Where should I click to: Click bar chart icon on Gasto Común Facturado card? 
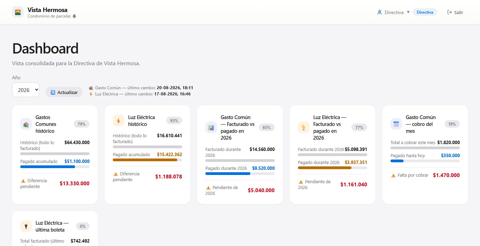[211, 128]
